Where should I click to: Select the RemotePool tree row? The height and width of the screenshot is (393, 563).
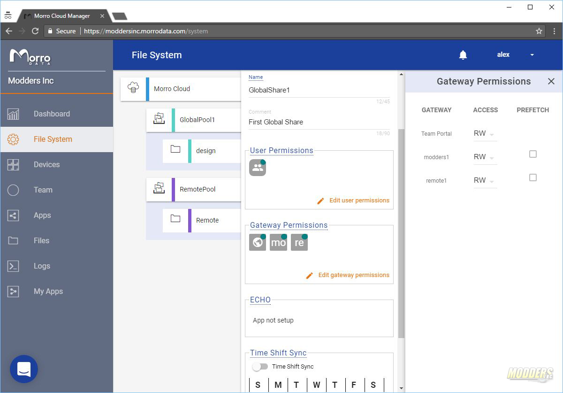coord(194,190)
